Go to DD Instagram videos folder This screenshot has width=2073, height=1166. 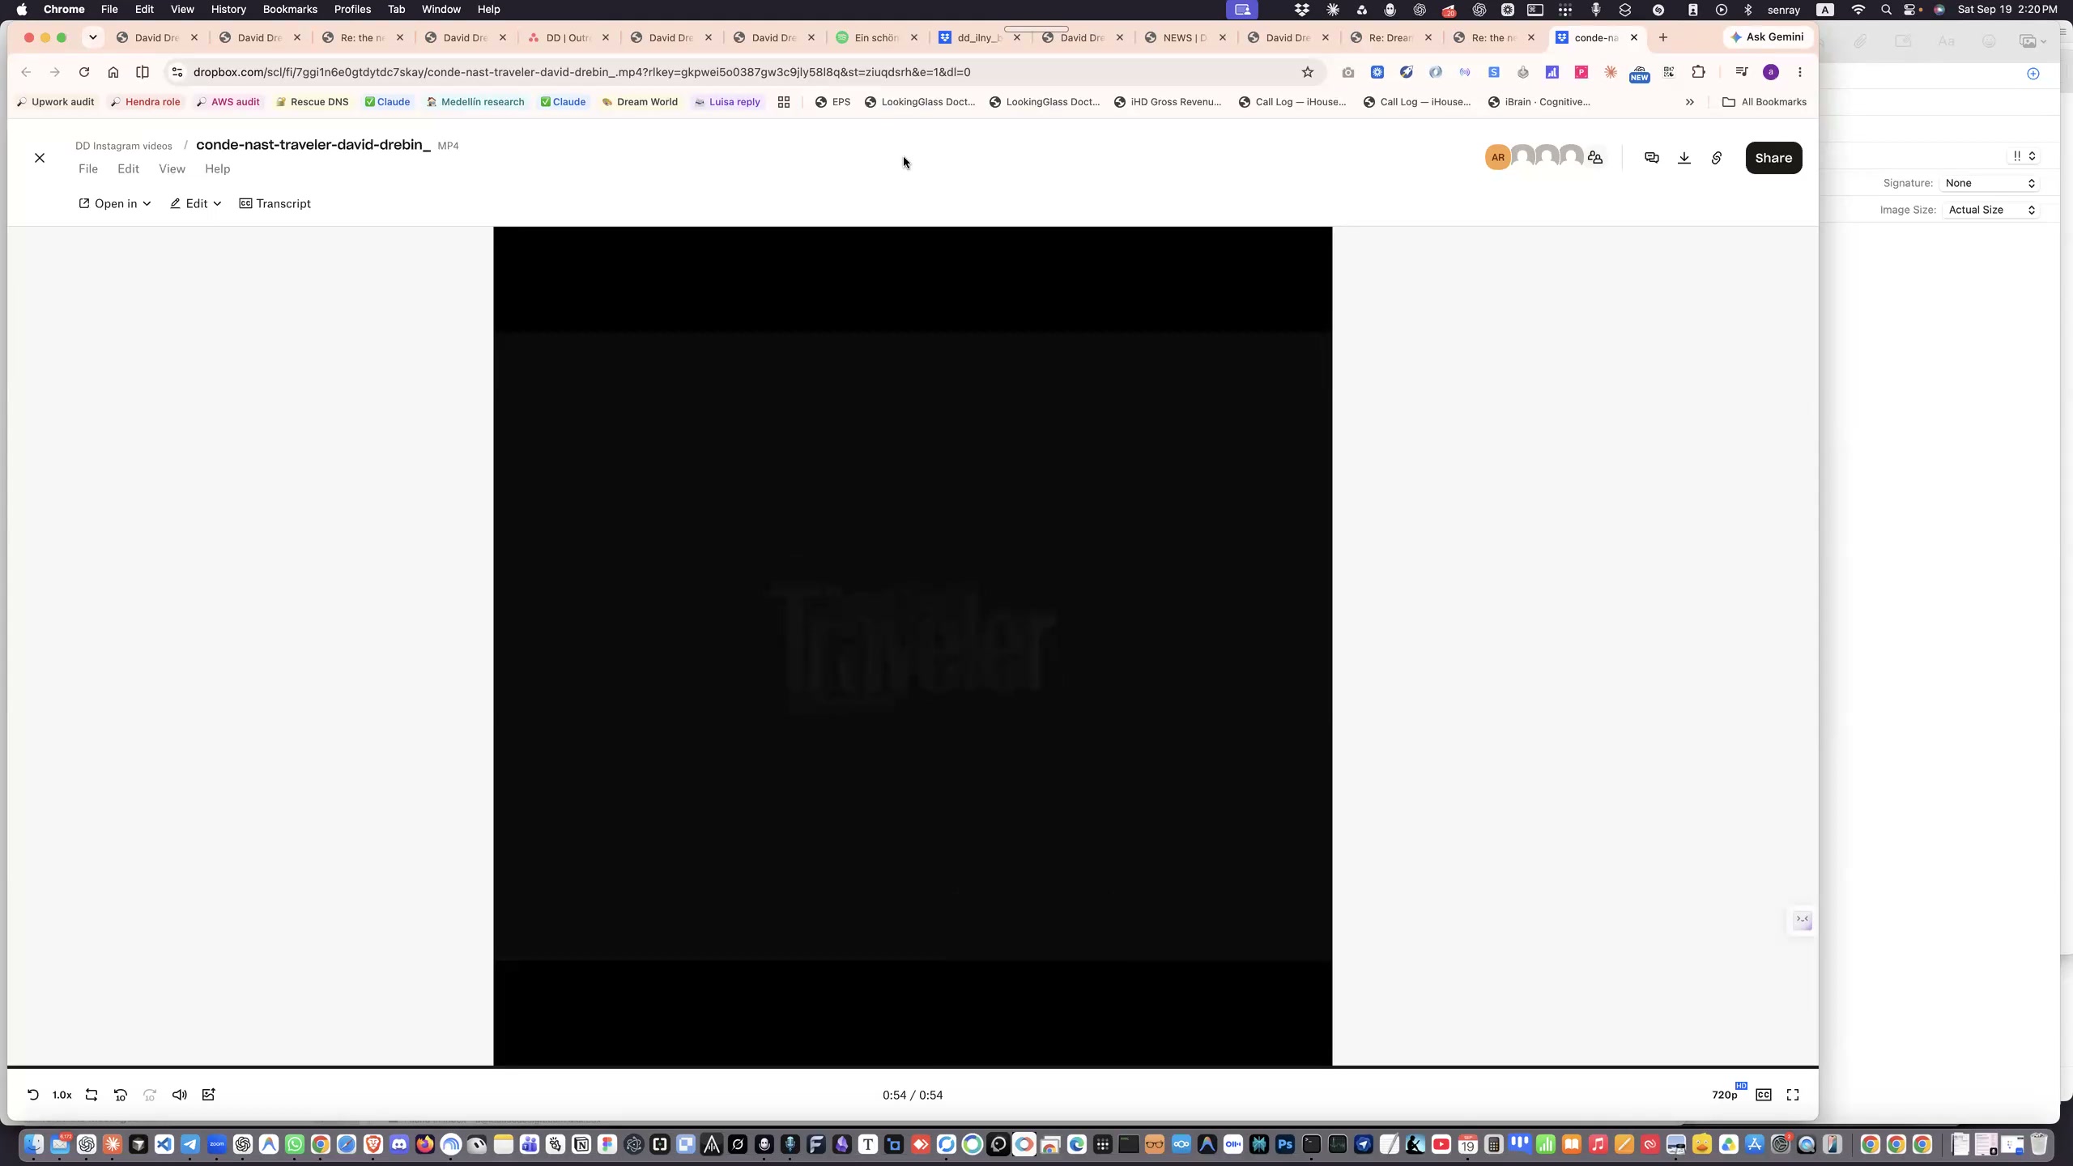[124, 146]
